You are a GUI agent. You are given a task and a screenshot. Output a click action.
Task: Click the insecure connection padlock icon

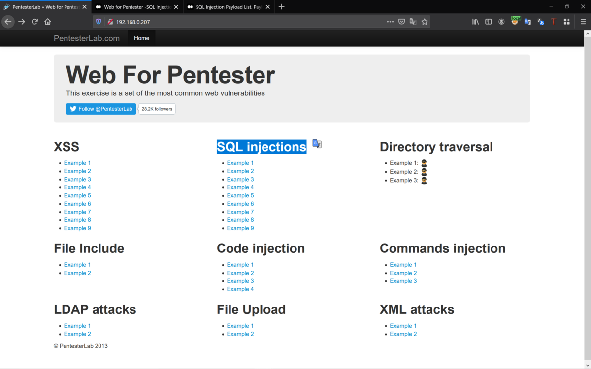[110, 22]
